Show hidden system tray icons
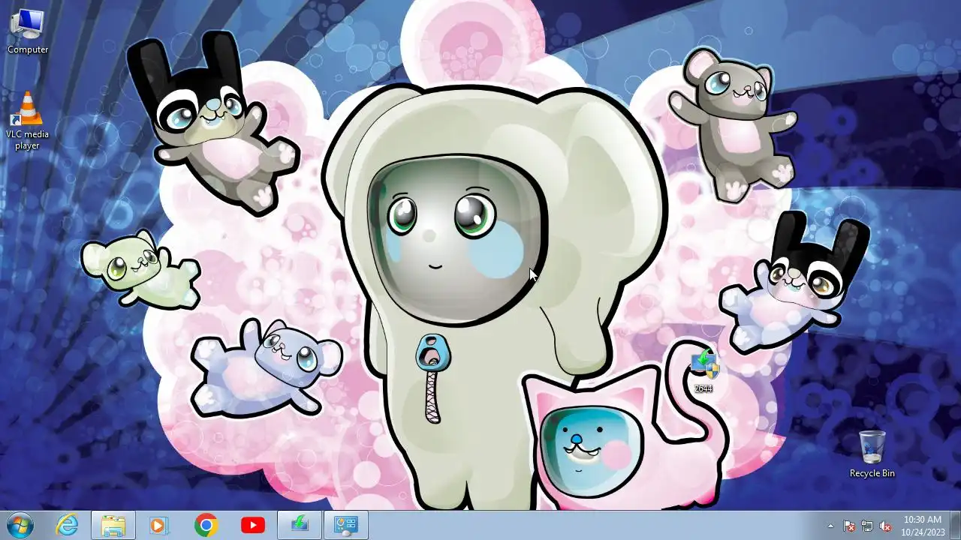The image size is (961, 540). 830,526
